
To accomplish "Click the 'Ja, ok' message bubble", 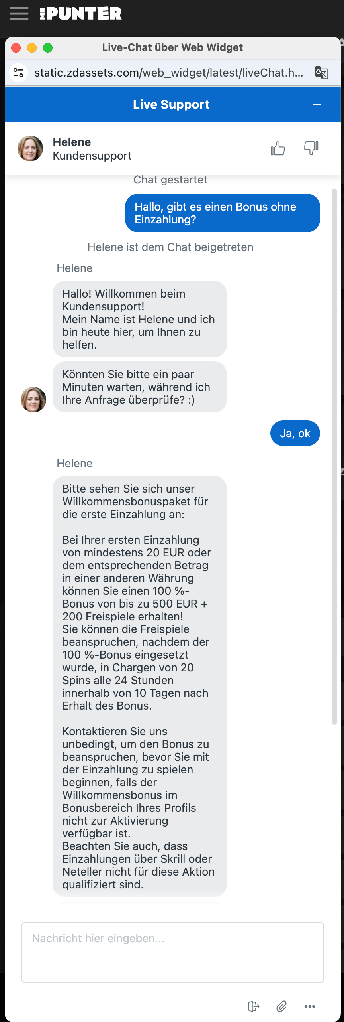I will pos(295,433).
